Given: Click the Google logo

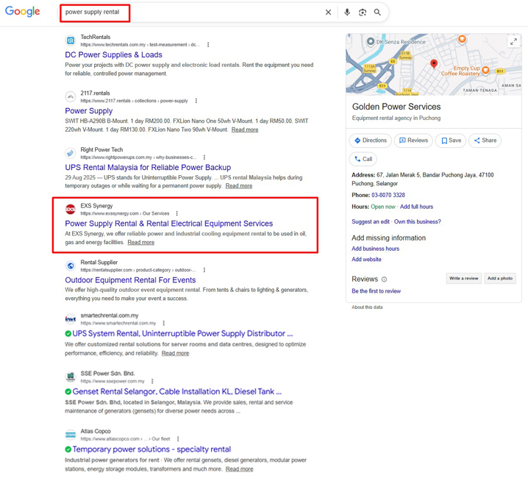Looking at the screenshot, I should [22, 12].
